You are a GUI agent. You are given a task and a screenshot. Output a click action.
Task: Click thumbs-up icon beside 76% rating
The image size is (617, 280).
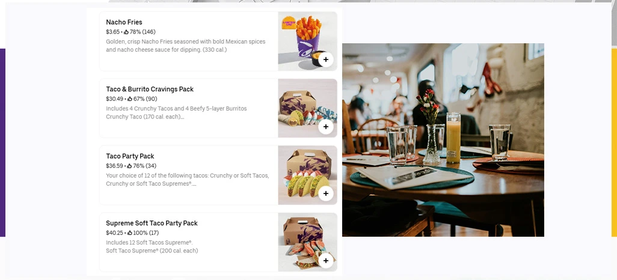pyautogui.click(x=130, y=166)
